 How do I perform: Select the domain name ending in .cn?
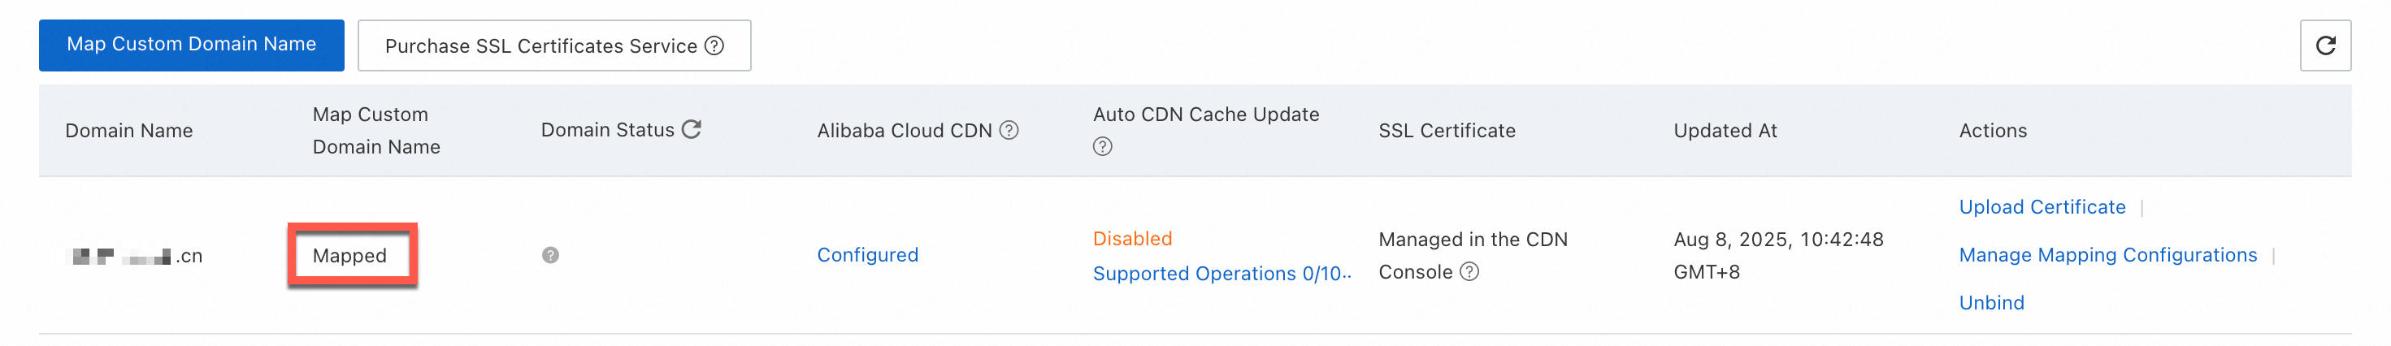tap(136, 256)
